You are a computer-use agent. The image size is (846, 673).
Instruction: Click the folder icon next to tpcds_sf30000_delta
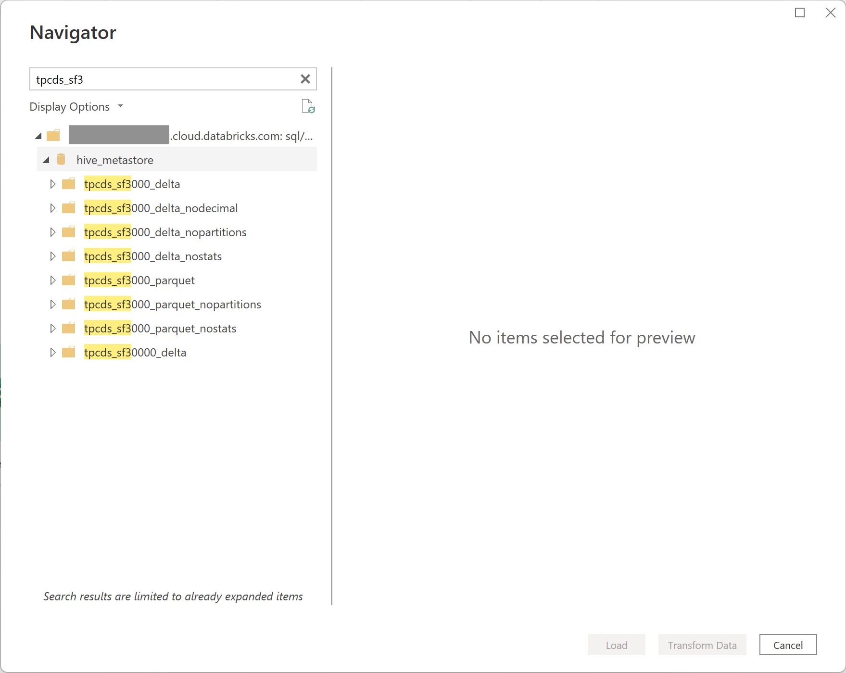click(x=69, y=352)
